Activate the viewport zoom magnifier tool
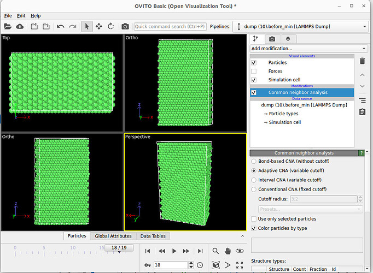 215,251
